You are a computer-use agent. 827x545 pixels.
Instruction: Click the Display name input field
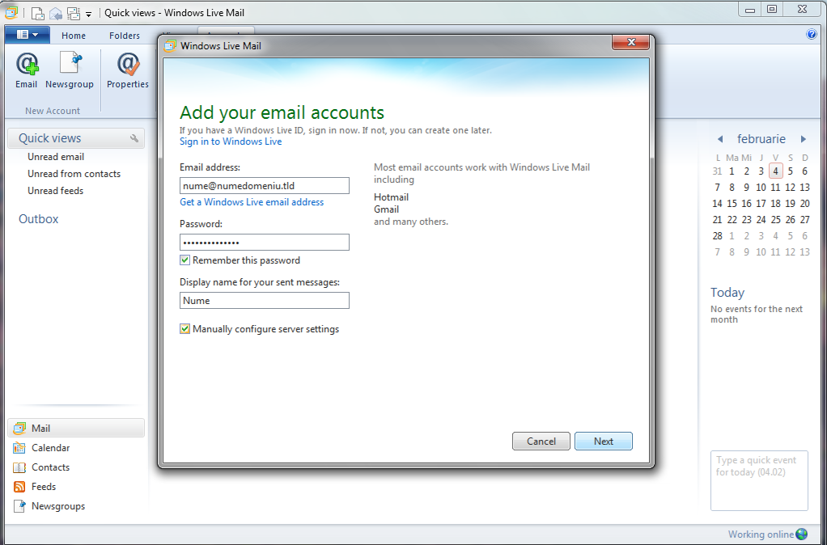[x=265, y=301]
